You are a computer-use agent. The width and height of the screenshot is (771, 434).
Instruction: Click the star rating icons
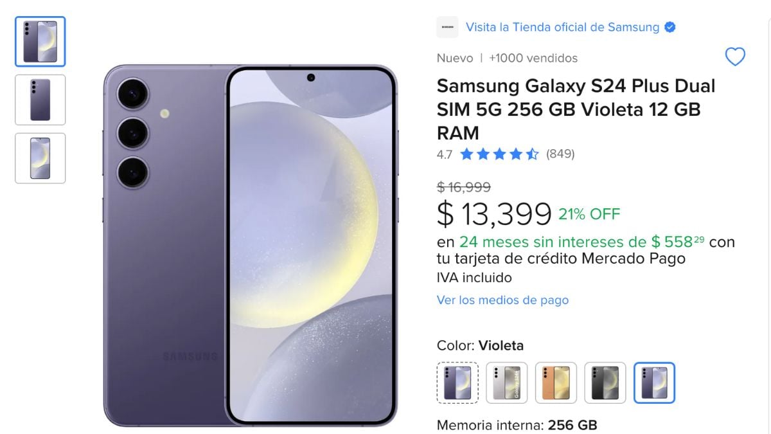coord(499,154)
